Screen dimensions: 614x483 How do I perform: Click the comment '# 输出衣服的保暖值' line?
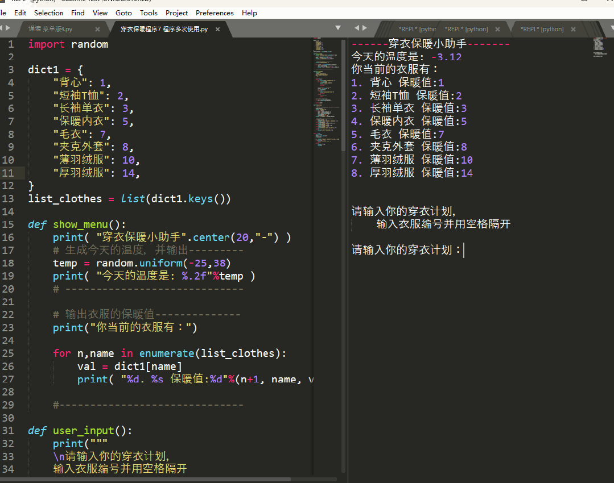[x=147, y=314]
